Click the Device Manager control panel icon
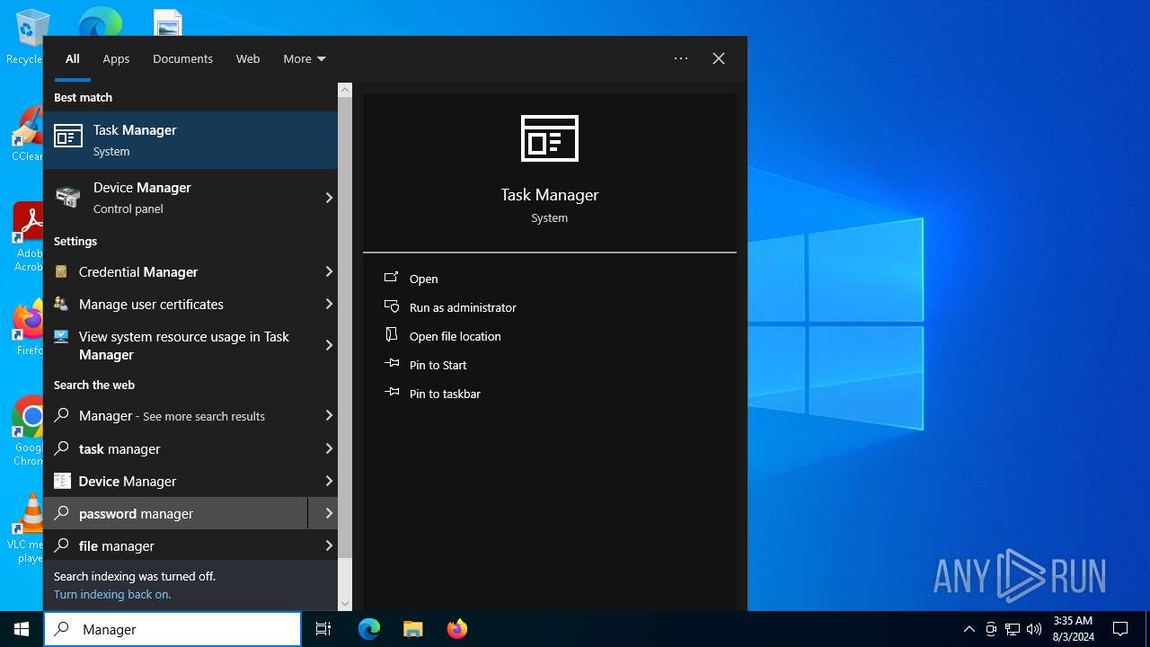 tap(67, 197)
